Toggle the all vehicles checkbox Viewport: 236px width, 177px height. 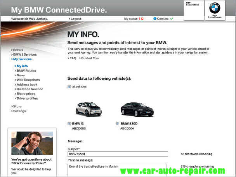69,87
